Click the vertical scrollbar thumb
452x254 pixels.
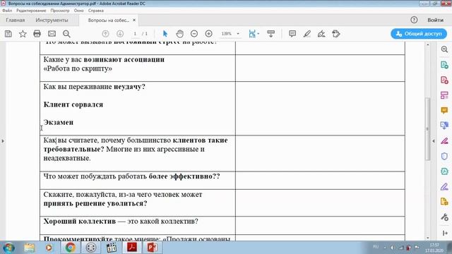[x=428, y=129]
